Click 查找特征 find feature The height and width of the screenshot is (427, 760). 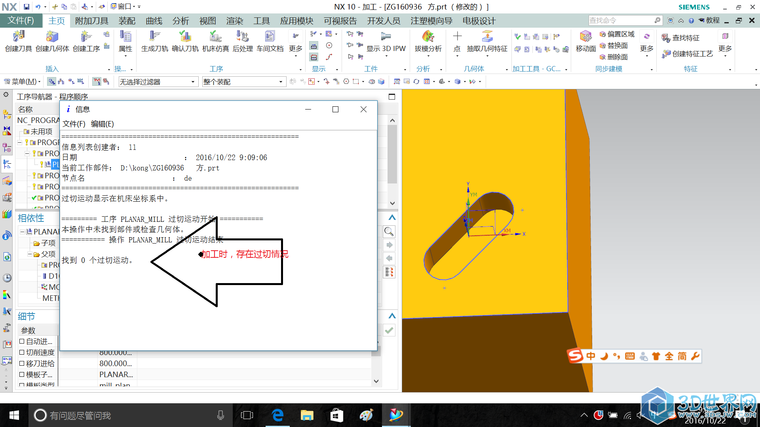click(681, 38)
